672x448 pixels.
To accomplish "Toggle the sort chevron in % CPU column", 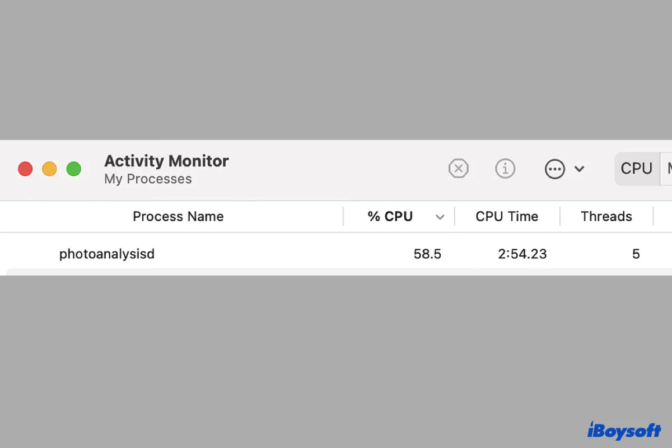I will coord(440,217).
